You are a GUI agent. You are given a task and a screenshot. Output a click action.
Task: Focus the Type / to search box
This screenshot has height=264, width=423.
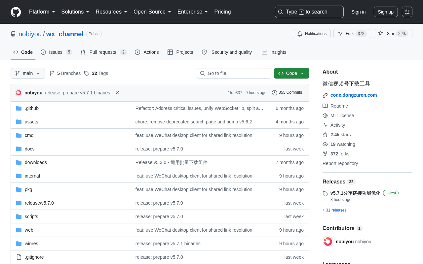[x=309, y=12]
